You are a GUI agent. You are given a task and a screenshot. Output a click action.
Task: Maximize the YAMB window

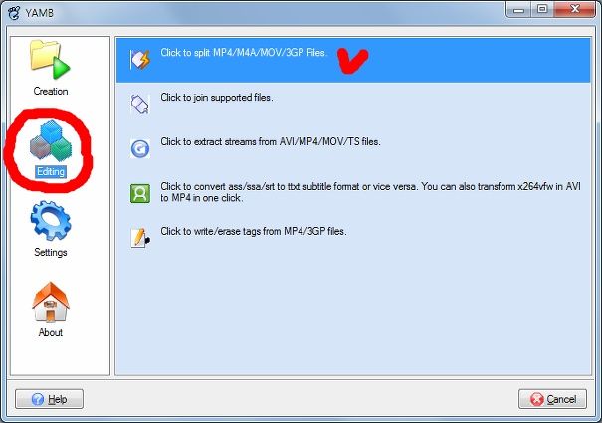pyautogui.click(x=542, y=9)
